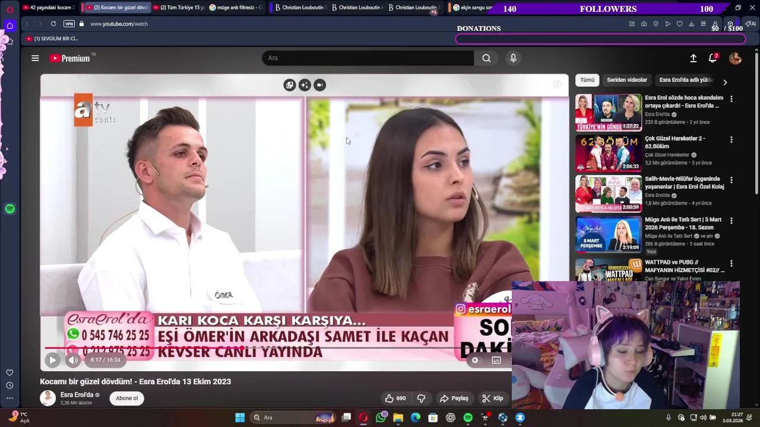
Task: Open the account avatar menu
Action: 735,58
